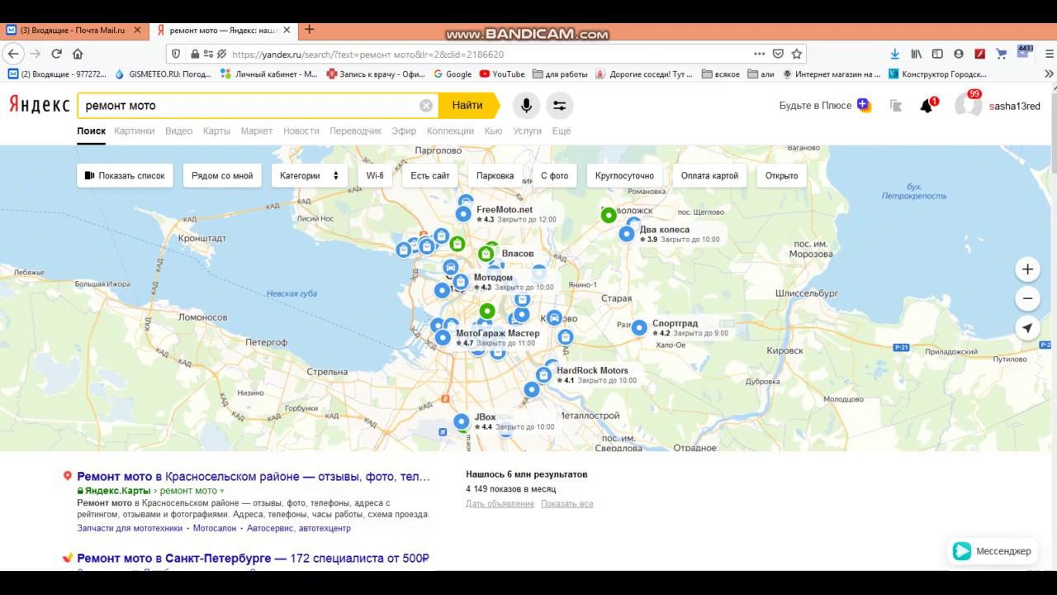
Task: Expand the Категории dropdown
Action: point(309,175)
